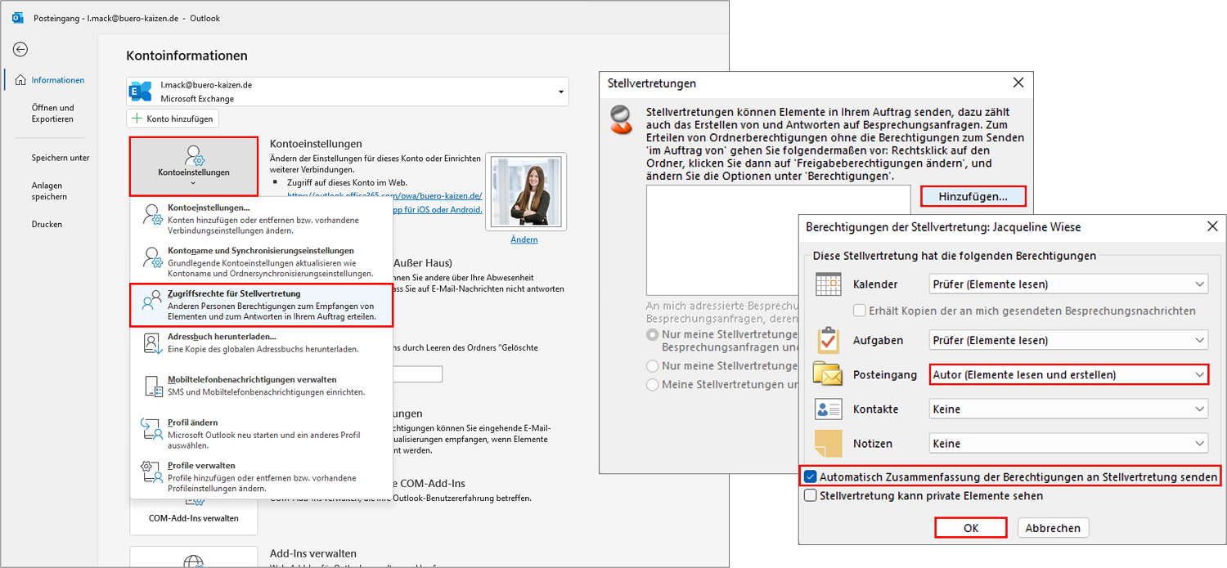
Task: Click the Notizen sticky note icon
Action: tap(829, 443)
